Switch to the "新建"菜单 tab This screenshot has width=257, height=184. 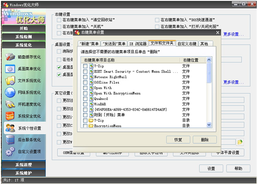tap(89, 44)
